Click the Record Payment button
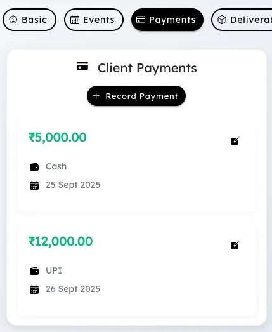 coord(136,96)
